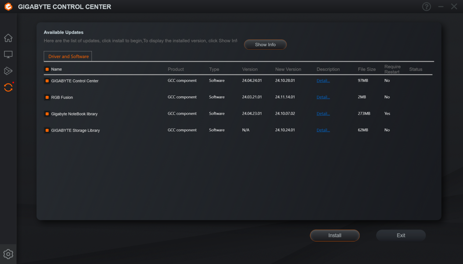Click the Exit button
The image size is (463, 264).
coord(401,235)
